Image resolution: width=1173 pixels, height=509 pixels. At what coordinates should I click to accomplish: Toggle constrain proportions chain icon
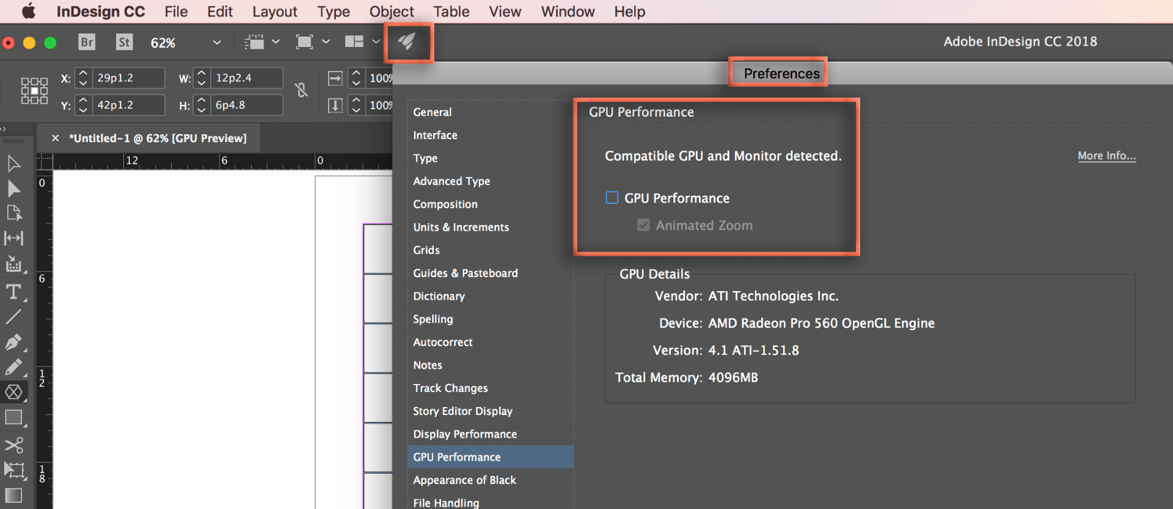[x=301, y=90]
